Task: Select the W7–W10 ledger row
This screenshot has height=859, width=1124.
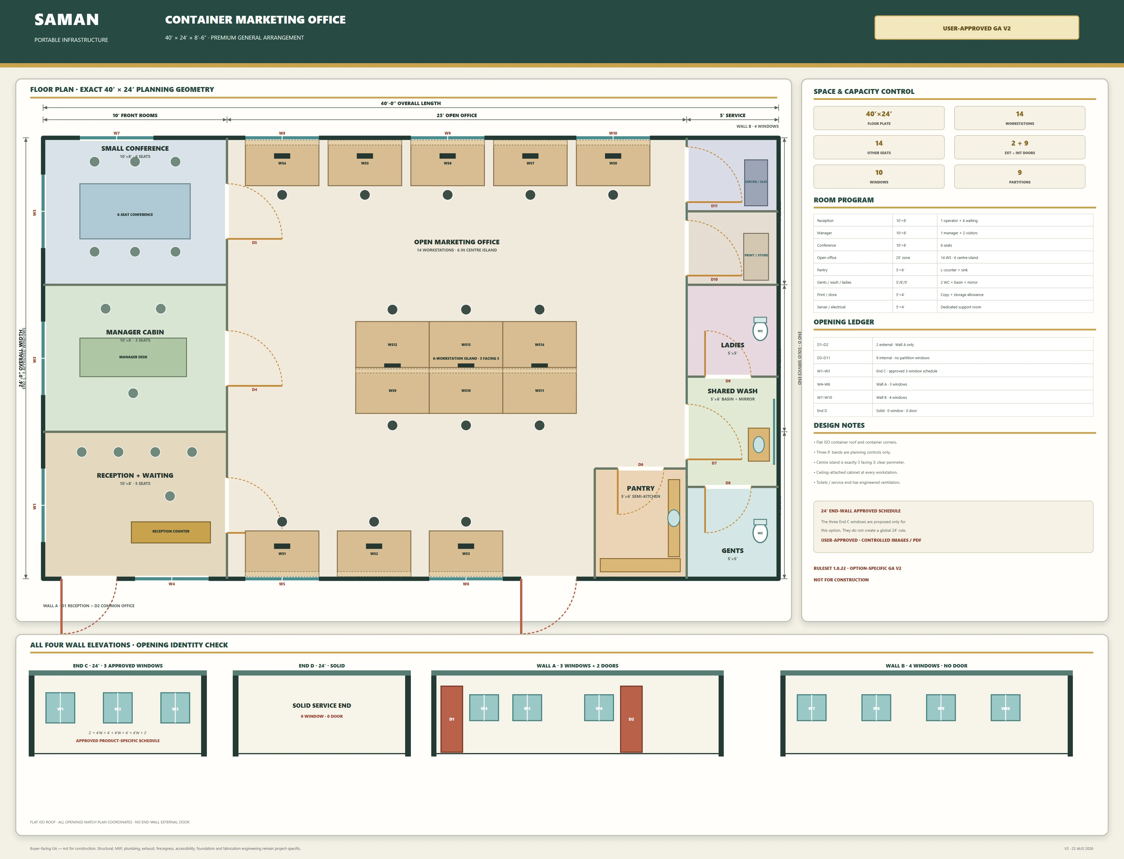Action: click(953, 397)
